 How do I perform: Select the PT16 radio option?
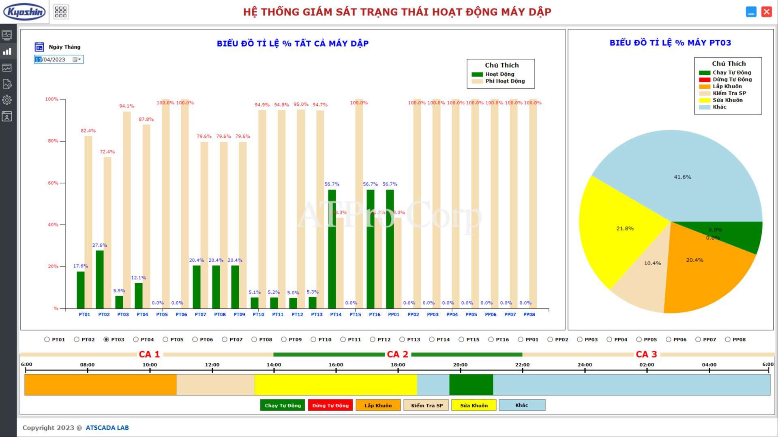tap(491, 339)
